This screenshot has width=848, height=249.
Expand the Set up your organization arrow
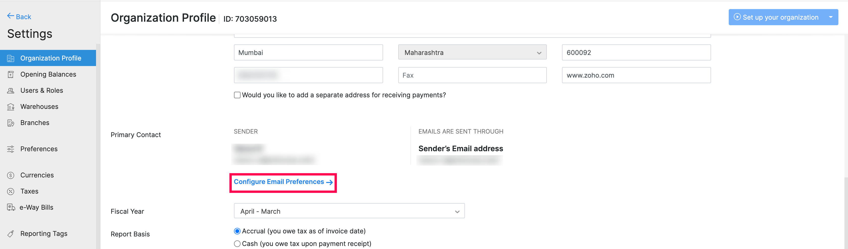coord(831,17)
